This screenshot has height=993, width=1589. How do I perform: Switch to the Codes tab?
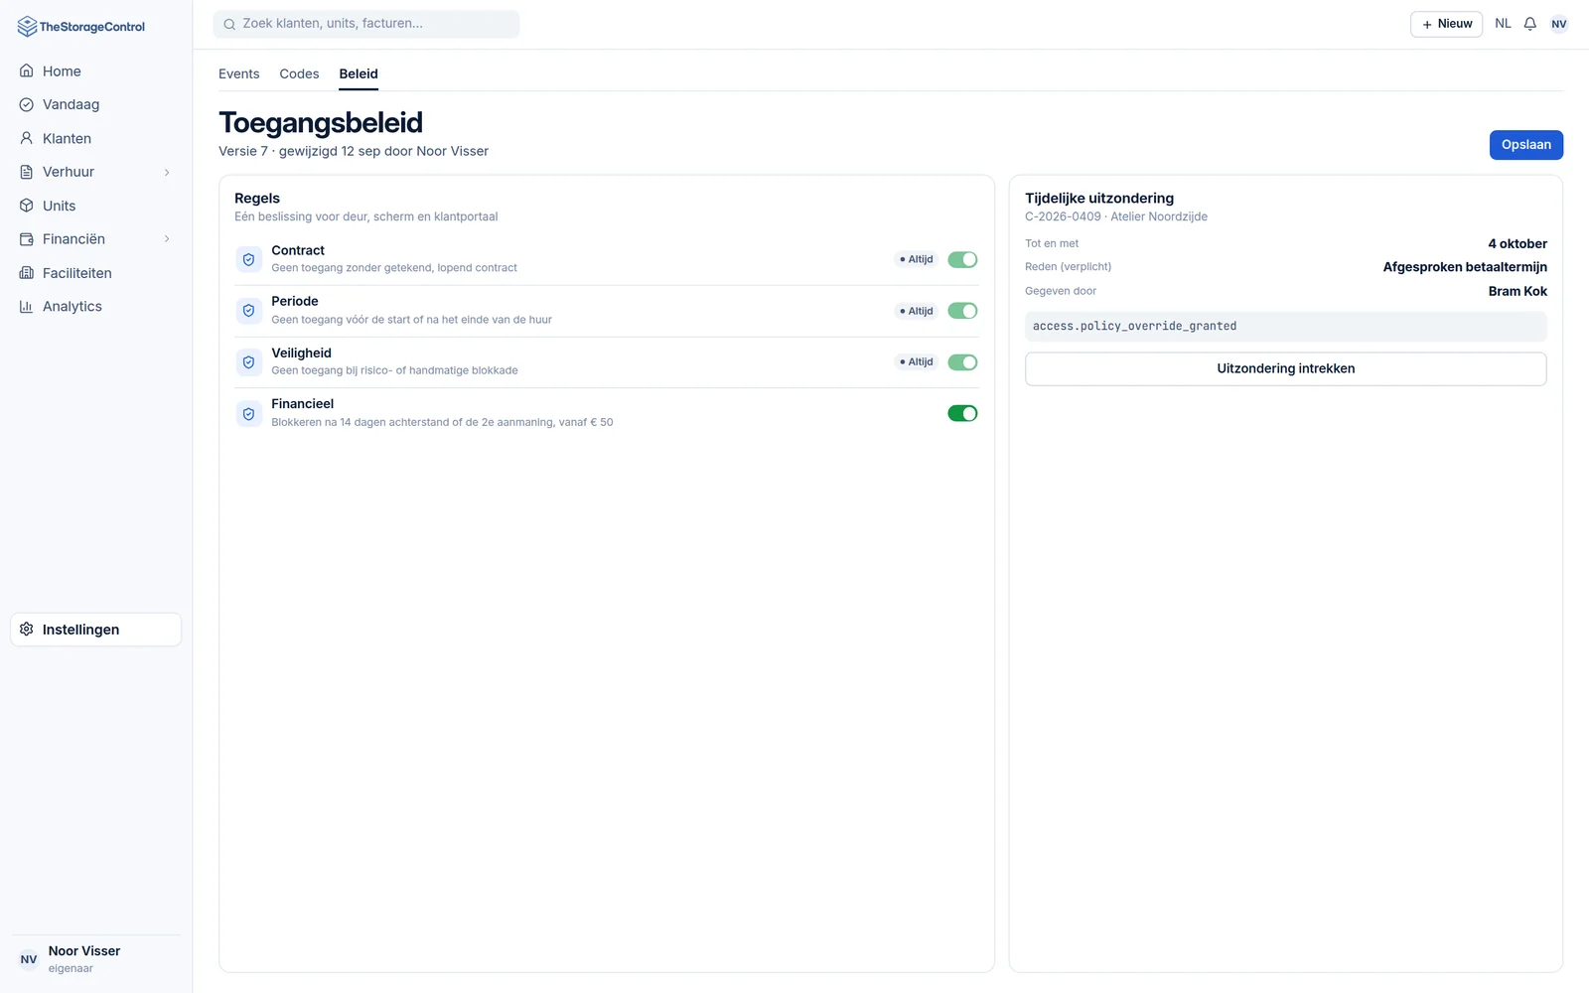click(299, 73)
